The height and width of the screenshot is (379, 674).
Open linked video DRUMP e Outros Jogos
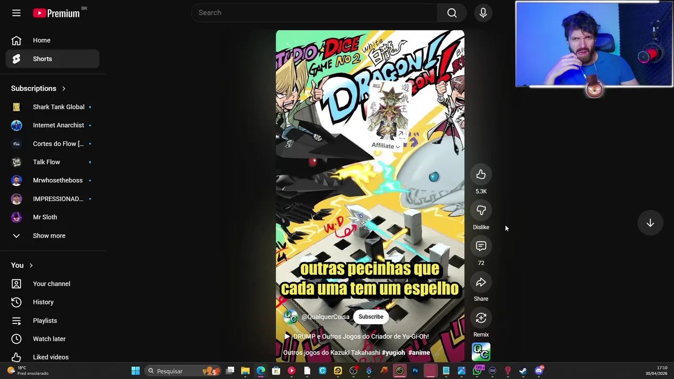pyautogui.click(x=356, y=336)
